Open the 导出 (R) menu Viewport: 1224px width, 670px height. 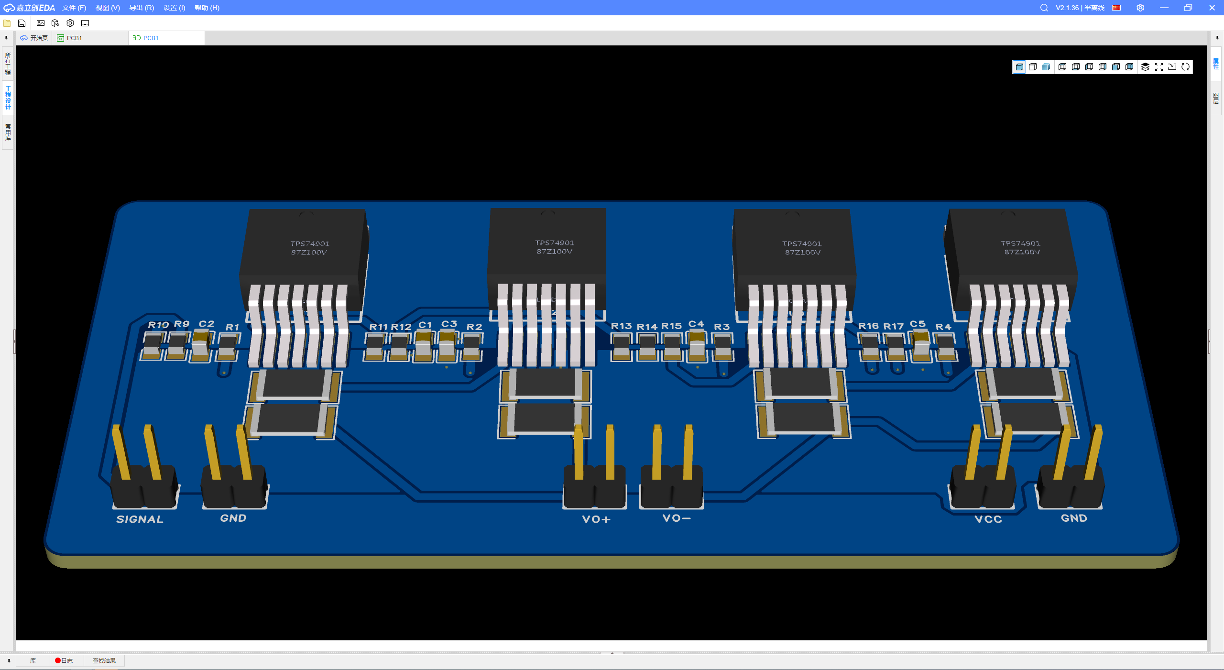click(x=142, y=8)
